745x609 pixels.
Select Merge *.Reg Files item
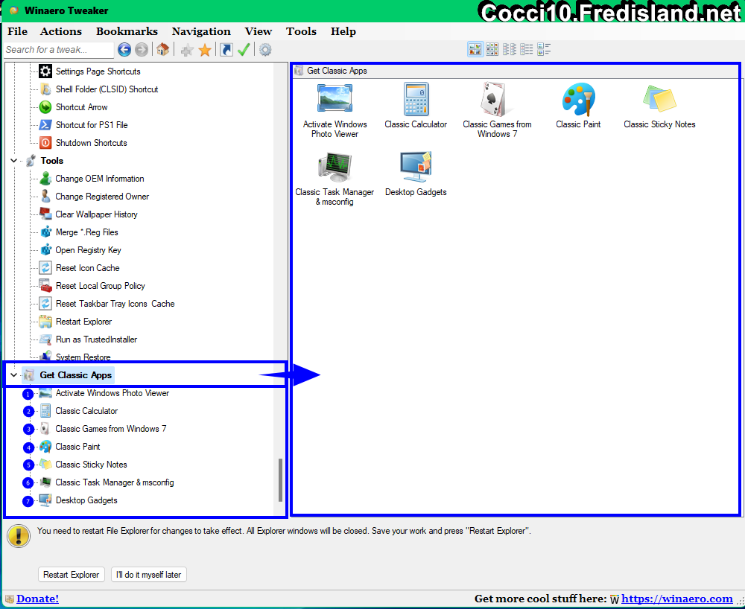coord(87,232)
